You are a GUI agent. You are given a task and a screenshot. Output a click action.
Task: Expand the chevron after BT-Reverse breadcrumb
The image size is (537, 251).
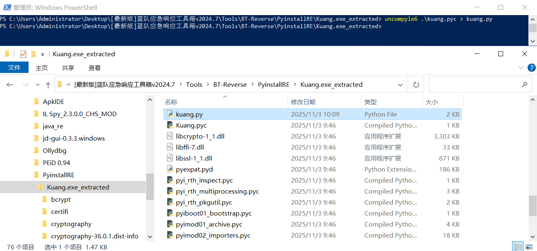[252, 85]
